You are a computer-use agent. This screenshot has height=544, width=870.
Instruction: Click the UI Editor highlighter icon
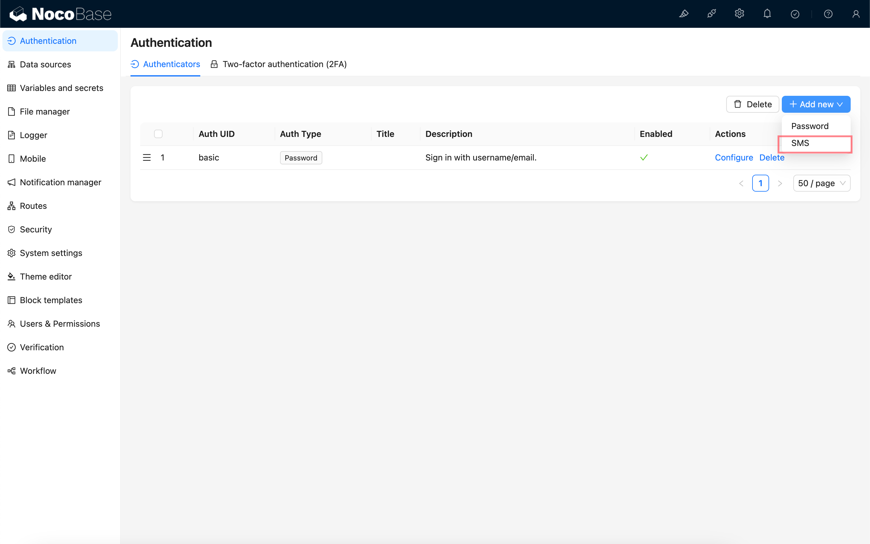pos(683,14)
